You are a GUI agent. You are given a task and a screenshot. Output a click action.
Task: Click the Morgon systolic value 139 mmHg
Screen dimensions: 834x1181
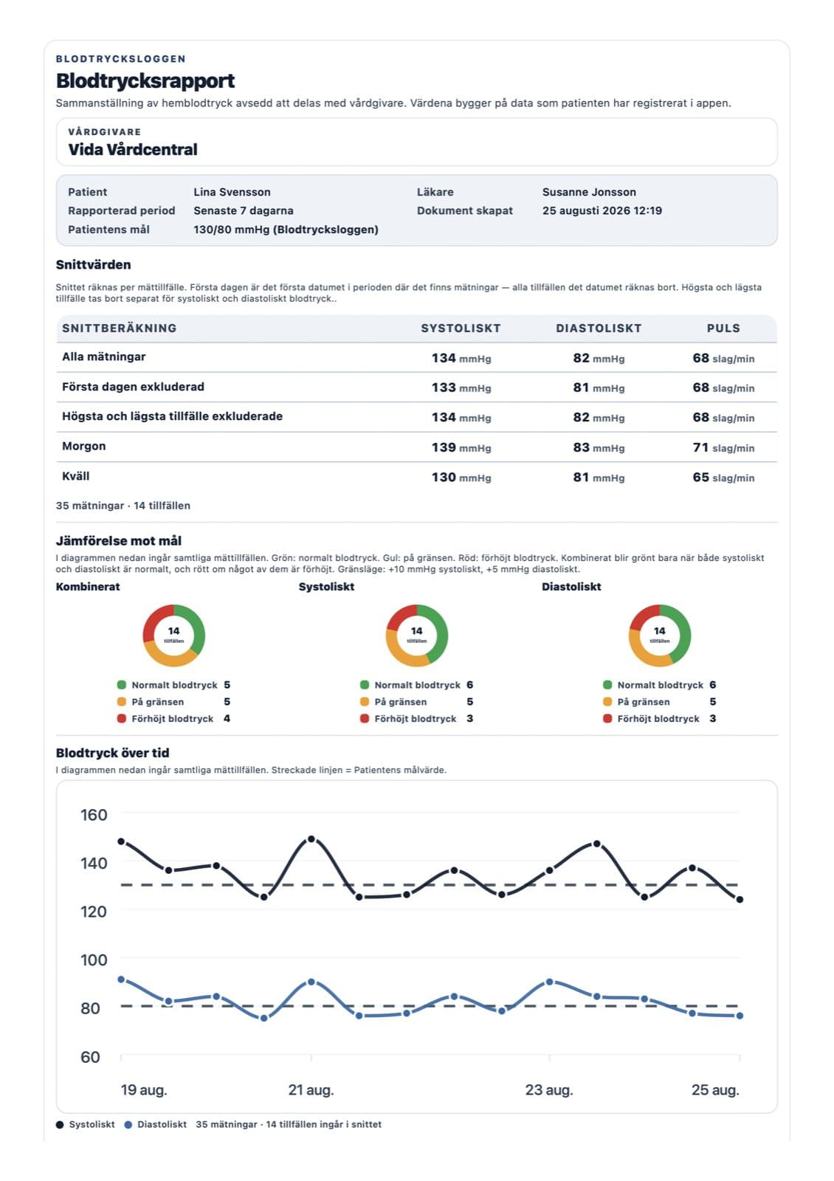pyautogui.click(x=461, y=447)
